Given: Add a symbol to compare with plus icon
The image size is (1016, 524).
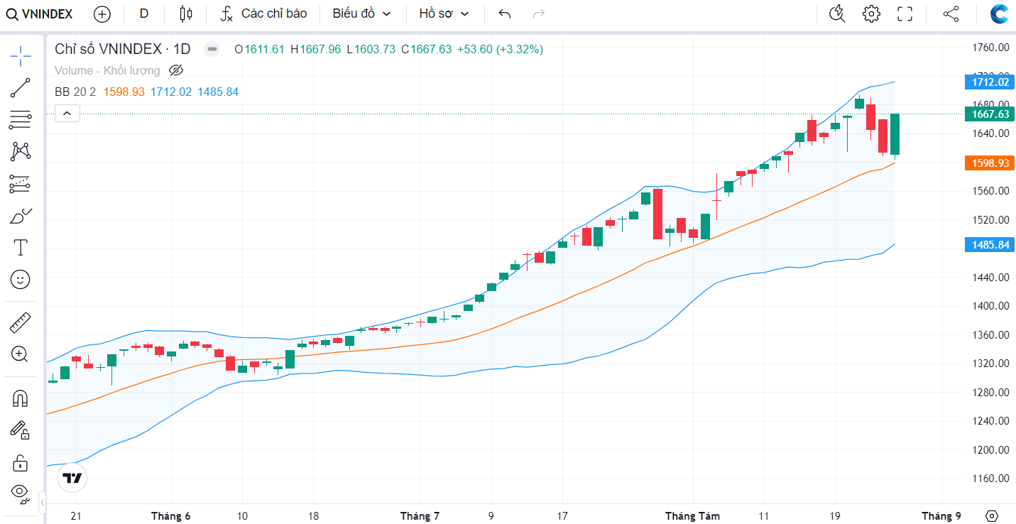Looking at the screenshot, I should [102, 13].
